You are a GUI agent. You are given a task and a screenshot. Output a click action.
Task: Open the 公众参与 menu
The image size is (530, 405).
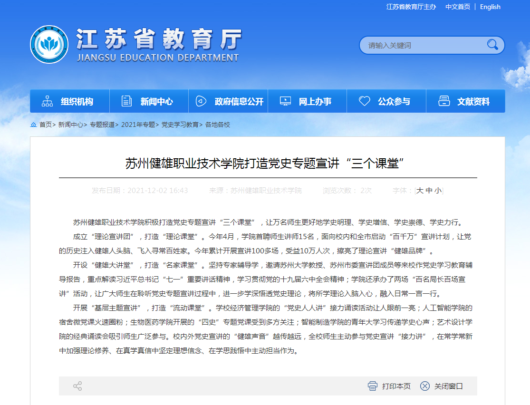[x=386, y=101]
